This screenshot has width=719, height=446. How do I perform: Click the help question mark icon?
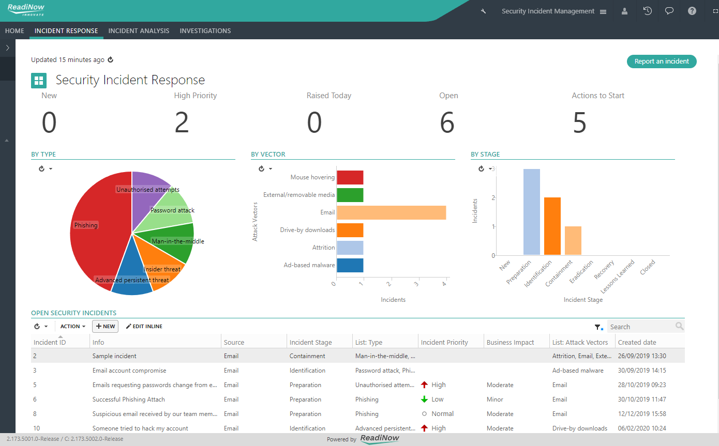[692, 11]
